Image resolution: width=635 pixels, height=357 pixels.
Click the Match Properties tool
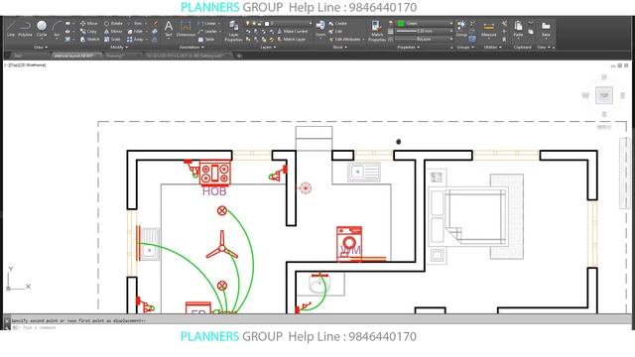(377, 31)
